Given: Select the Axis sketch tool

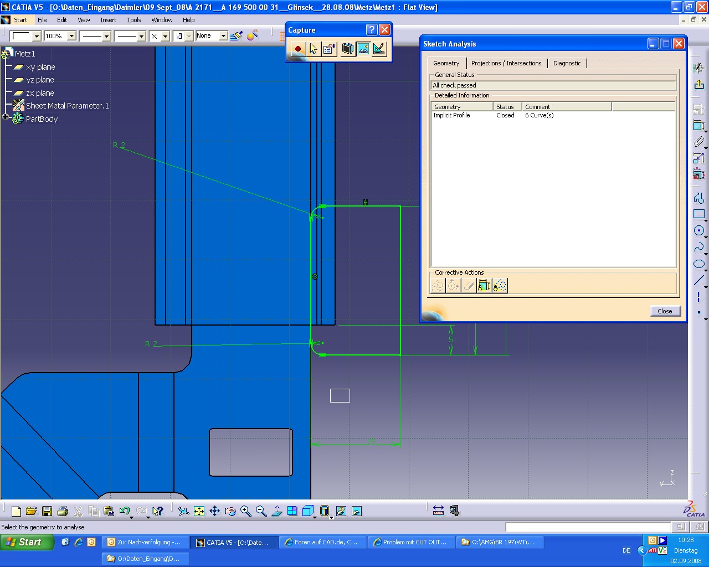Looking at the screenshot, I should tap(699, 297).
